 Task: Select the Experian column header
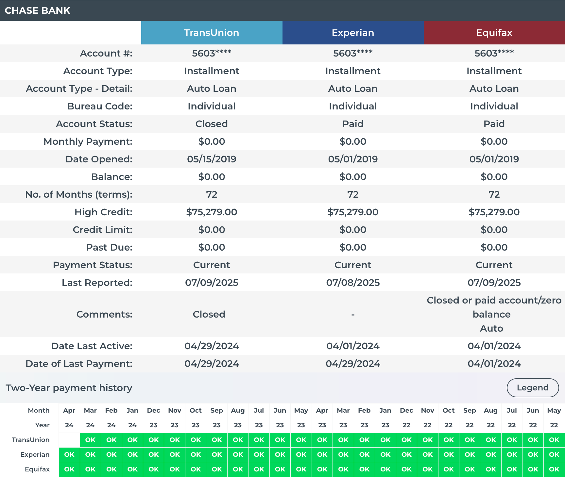coord(353,33)
